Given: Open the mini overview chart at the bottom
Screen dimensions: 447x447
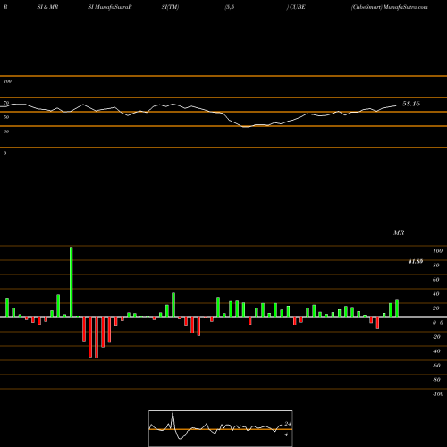Looking at the screenshot, I should (x=221, y=428).
